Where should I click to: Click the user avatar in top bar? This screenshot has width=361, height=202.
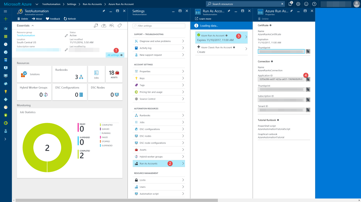[x=356, y=4]
